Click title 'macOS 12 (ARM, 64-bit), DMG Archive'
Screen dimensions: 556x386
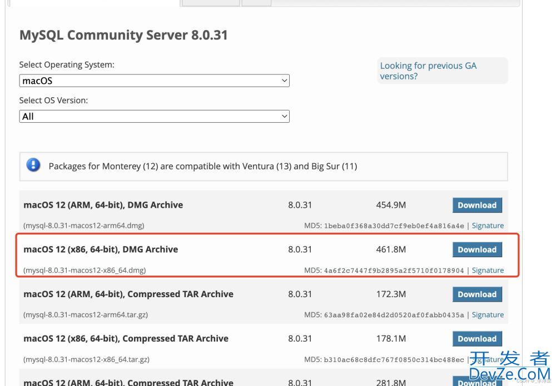pos(103,205)
